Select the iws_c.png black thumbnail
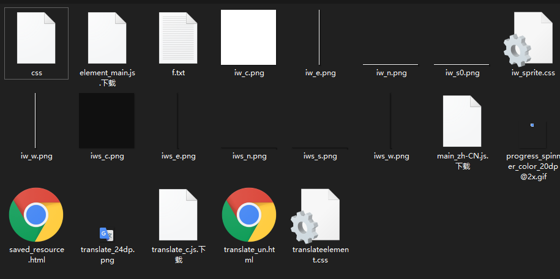This screenshot has height=279, width=560. click(x=107, y=121)
